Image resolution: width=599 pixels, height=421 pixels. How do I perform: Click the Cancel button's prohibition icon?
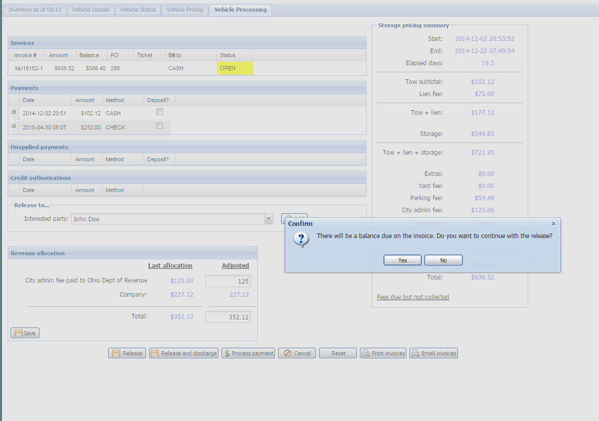click(x=287, y=353)
